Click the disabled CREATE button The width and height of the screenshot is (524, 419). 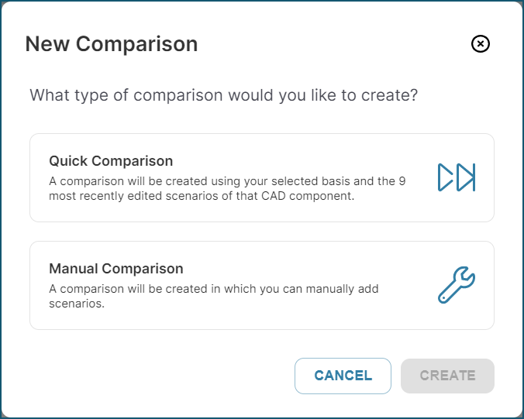click(447, 376)
